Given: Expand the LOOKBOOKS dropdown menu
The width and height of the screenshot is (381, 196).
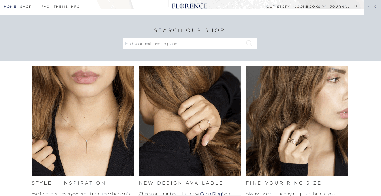Looking at the screenshot, I should point(308,6).
